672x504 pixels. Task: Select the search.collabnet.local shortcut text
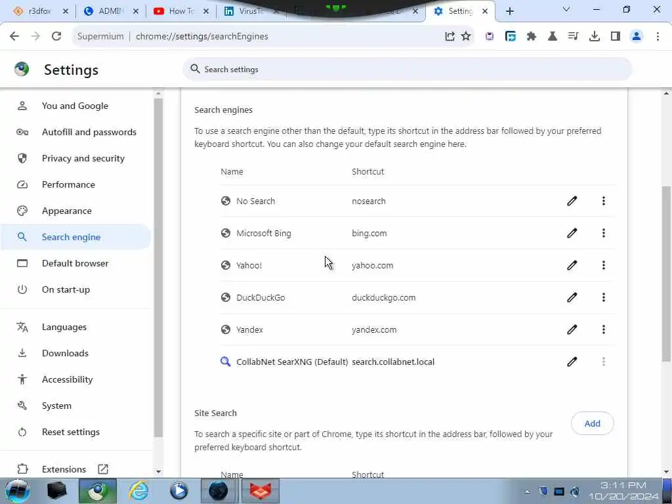(x=393, y=362)
